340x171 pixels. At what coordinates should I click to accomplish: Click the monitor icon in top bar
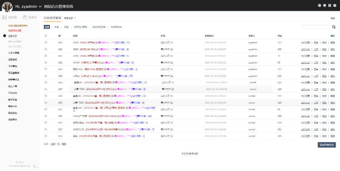pyautogui.click(x=325, y=5)
